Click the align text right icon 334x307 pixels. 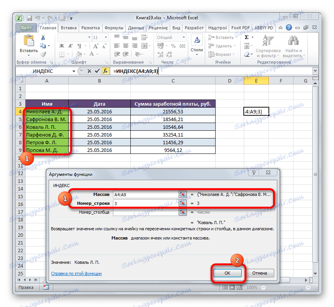135,46
